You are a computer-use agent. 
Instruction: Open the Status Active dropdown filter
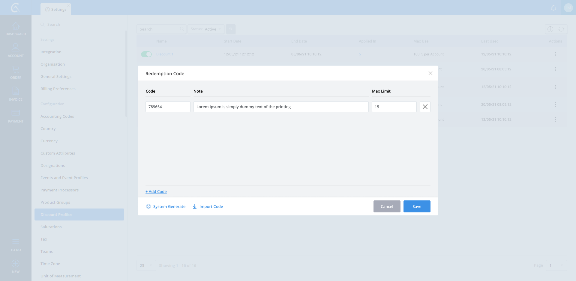pyautogui.click(x=206, y=29)
